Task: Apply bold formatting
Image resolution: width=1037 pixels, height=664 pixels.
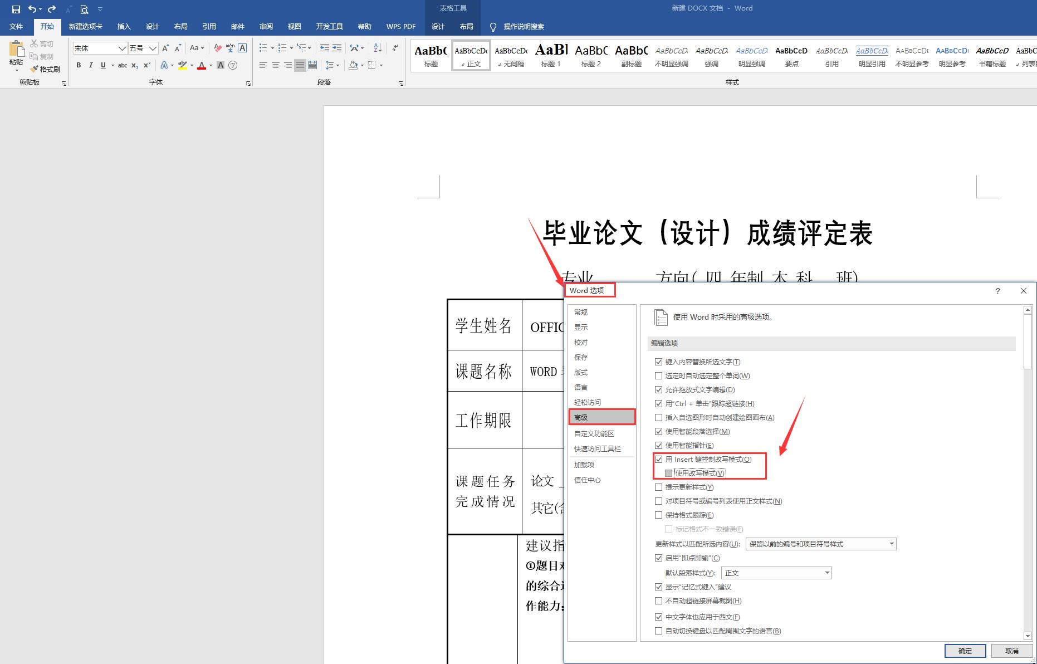Action: coord(78,65)
